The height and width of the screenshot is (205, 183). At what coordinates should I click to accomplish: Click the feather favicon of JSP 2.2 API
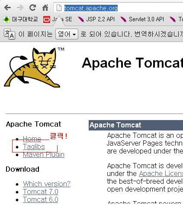tap(81, 20)
